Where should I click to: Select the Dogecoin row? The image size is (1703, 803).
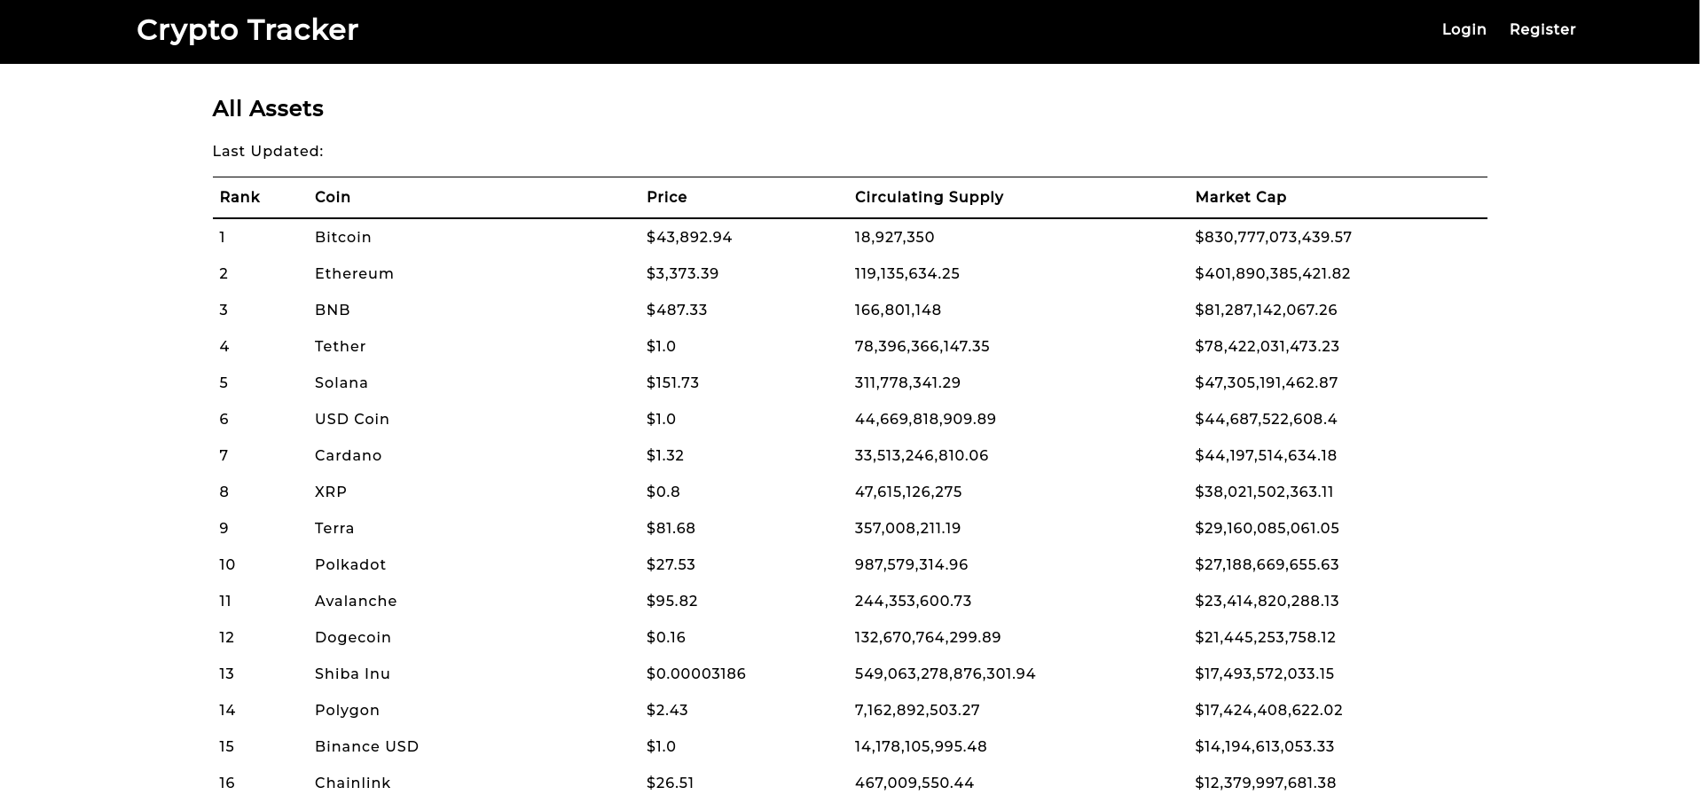tap(353, 637)
